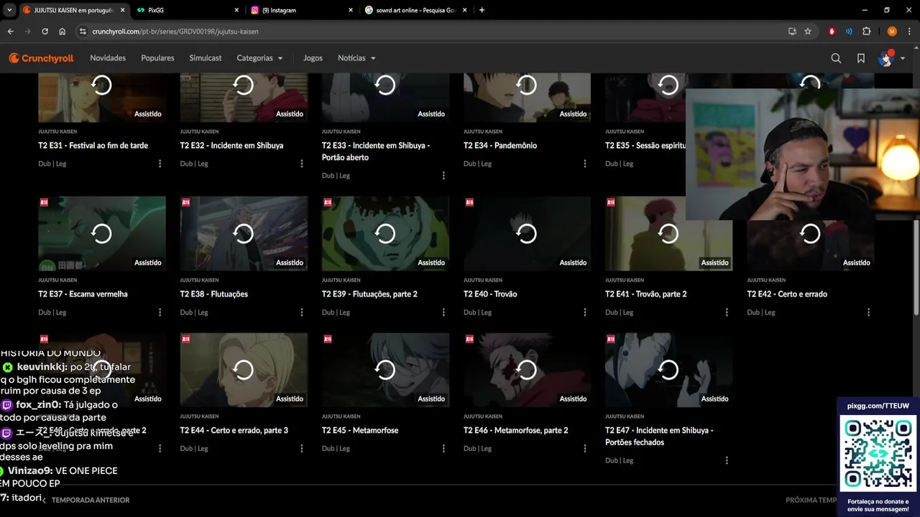This screenshot has width=920, height=517.
Task: Open the Crunchyroll home logo
Action: [x=41, y=58]
